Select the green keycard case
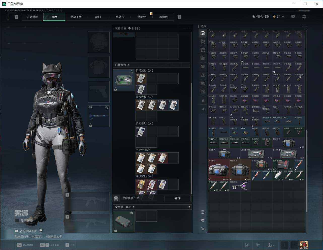Viewport: 323px width, 250px height. (x=123, y=80)
